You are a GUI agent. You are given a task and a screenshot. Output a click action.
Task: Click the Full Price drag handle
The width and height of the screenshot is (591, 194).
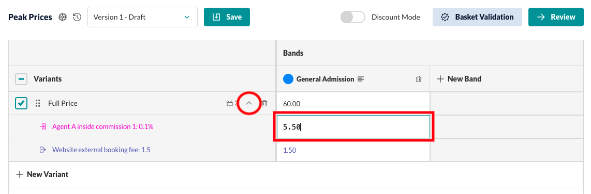point(38,103)
